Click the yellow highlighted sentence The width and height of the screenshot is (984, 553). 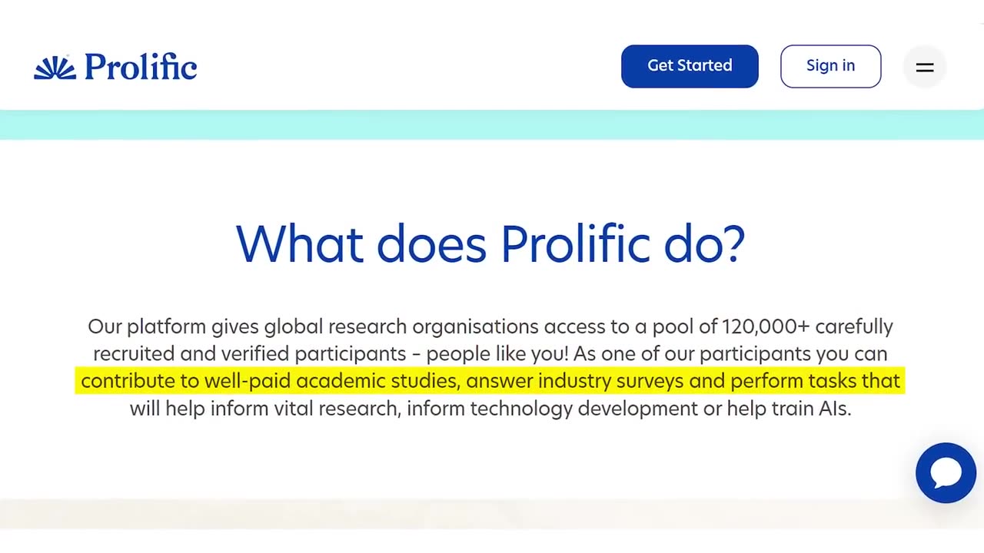[490, 381]
